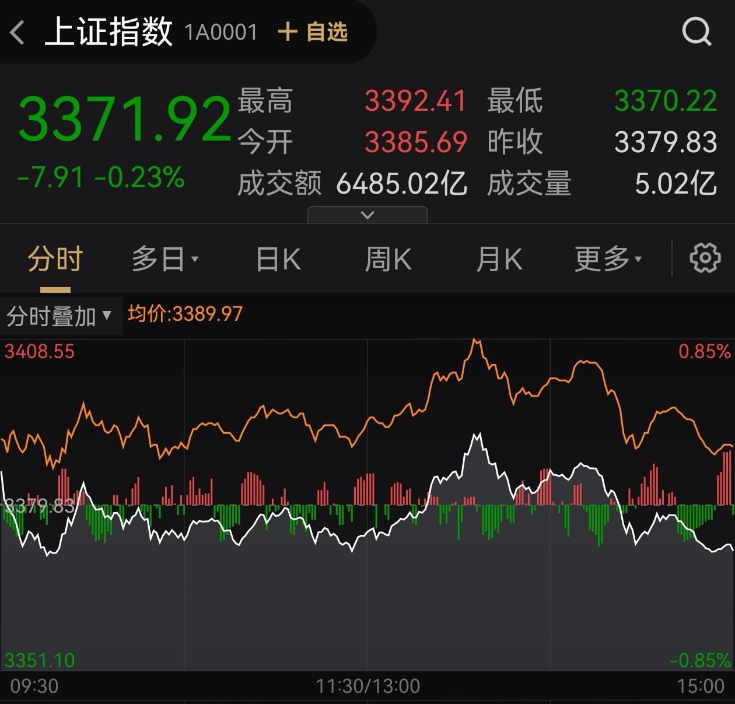Click the back arrow to return
The height and width of the screenshot is (704, 735).
(16, 33)
